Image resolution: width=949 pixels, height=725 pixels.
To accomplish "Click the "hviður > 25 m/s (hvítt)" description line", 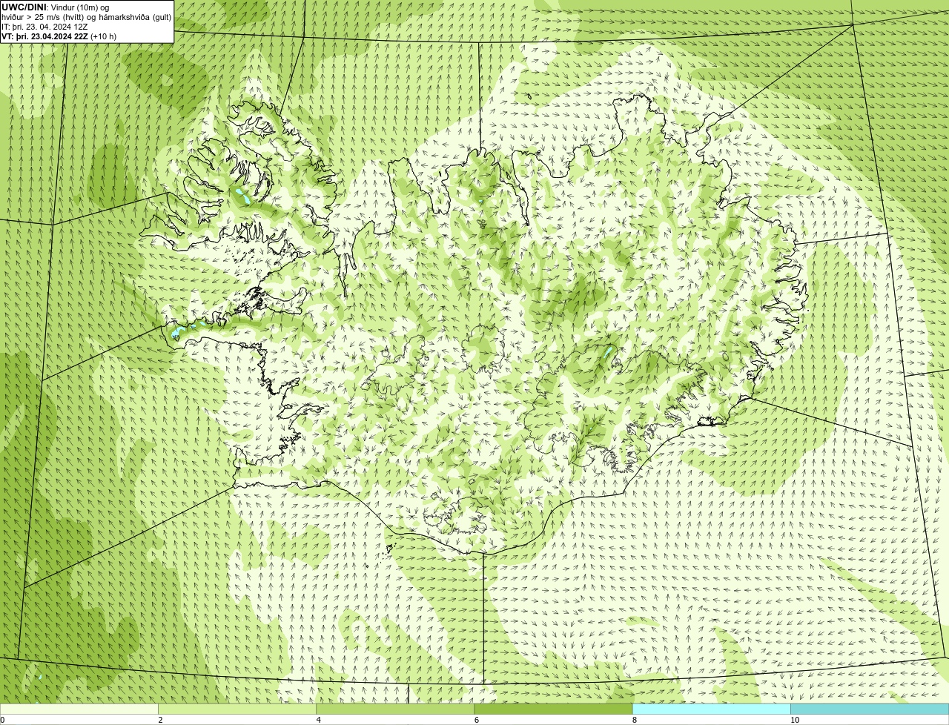I will 86,17.
